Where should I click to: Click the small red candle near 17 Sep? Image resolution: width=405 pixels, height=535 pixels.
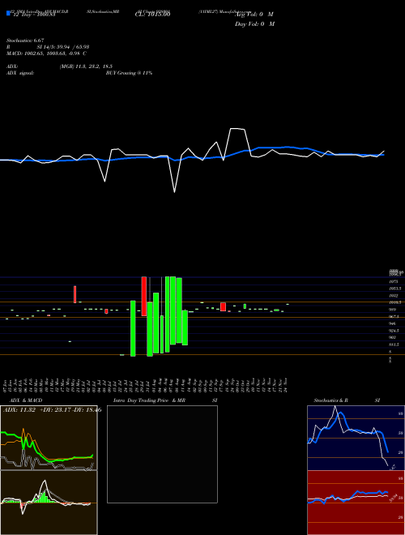pos(223,306)
